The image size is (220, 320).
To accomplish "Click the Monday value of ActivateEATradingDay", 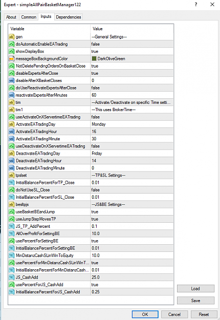I will point(132,124).
